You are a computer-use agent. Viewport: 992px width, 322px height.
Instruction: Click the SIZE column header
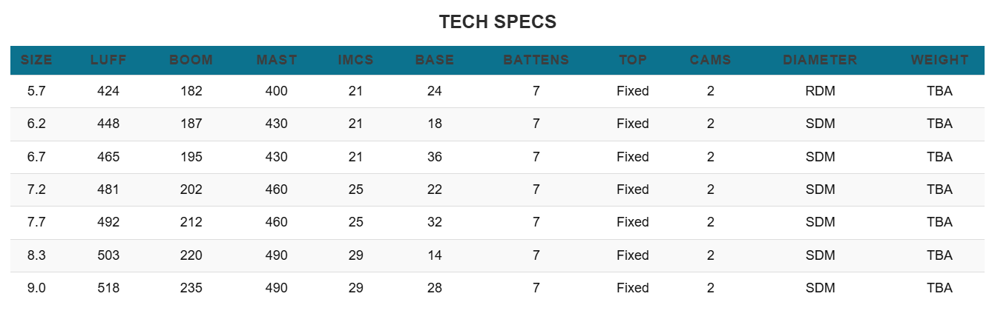click(x=36, y=60)
